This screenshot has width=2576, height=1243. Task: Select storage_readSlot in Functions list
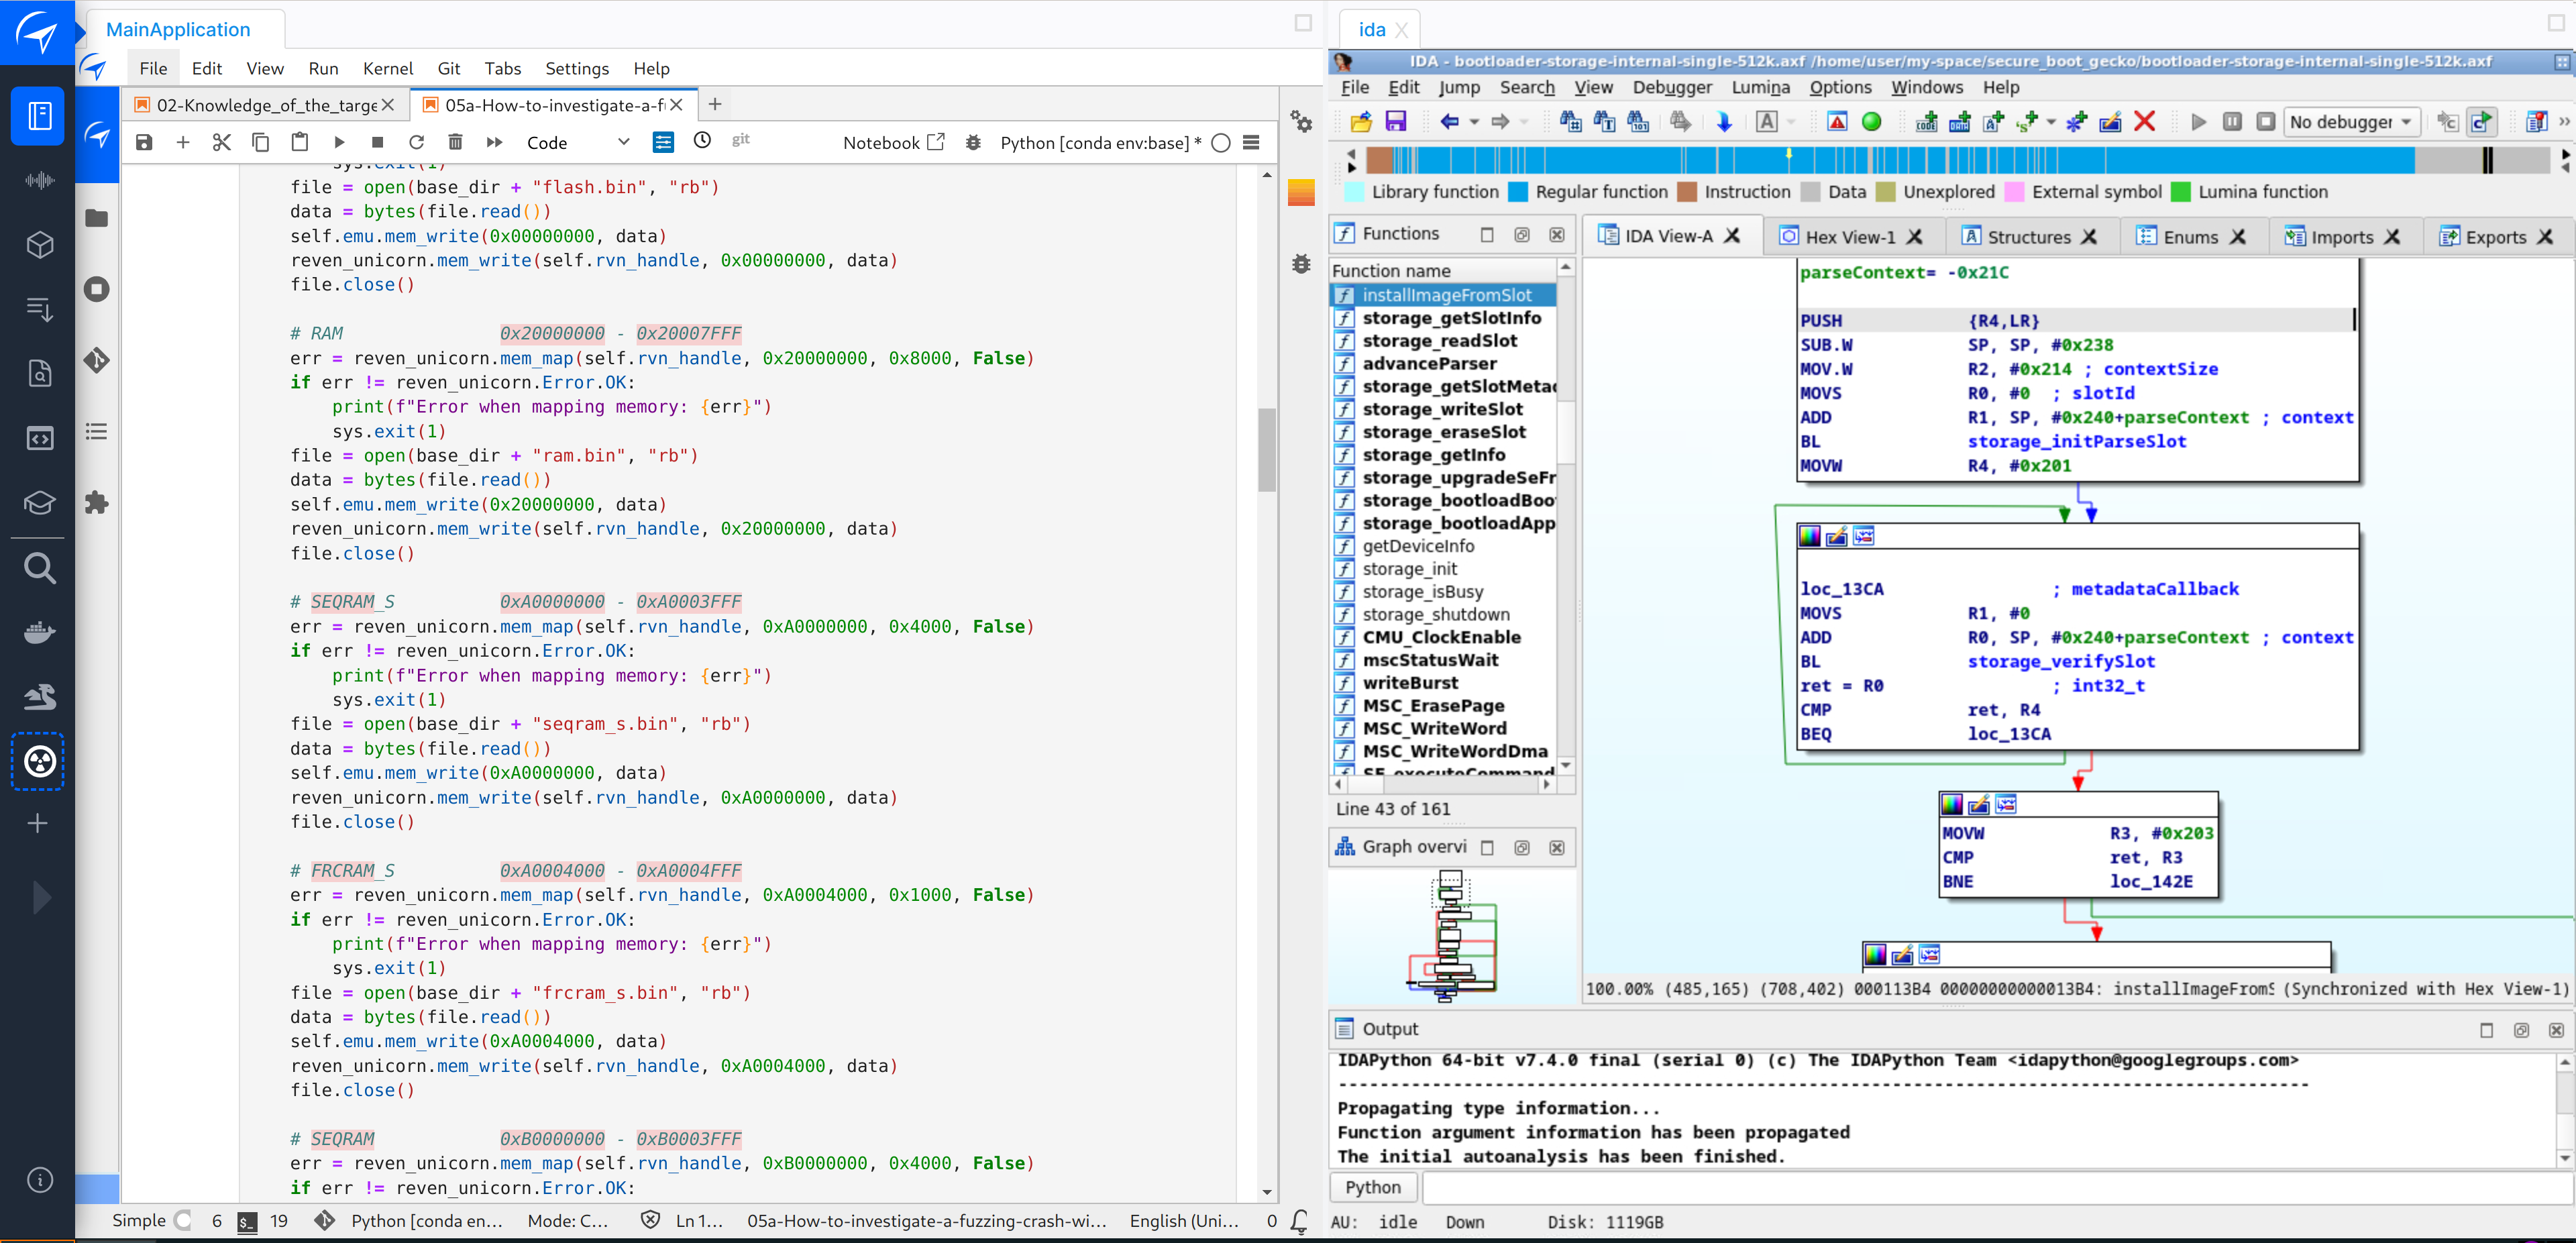(1439, 341)
